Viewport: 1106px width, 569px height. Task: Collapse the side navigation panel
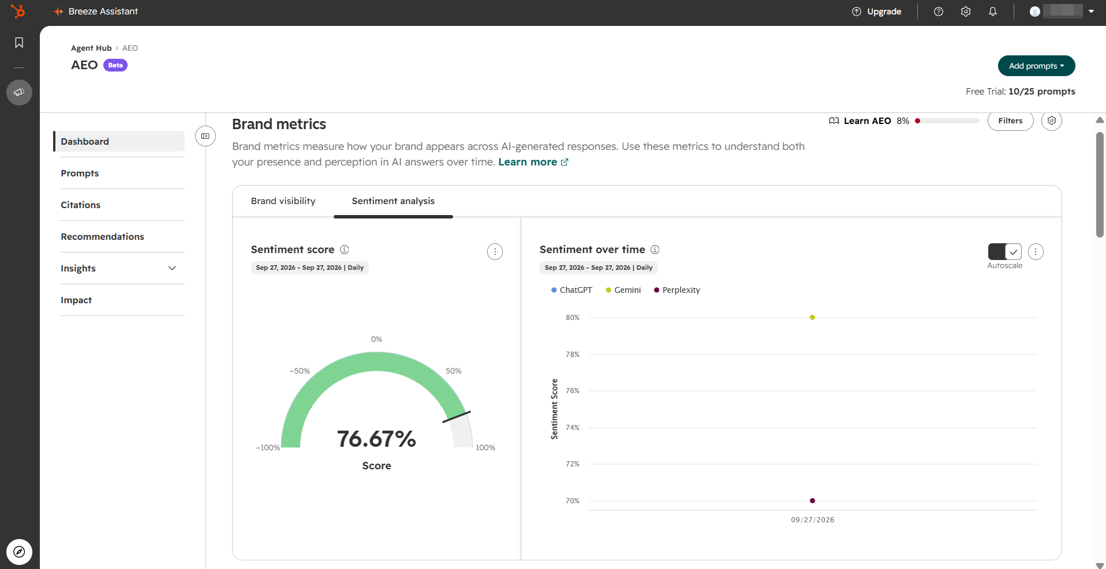205,136
